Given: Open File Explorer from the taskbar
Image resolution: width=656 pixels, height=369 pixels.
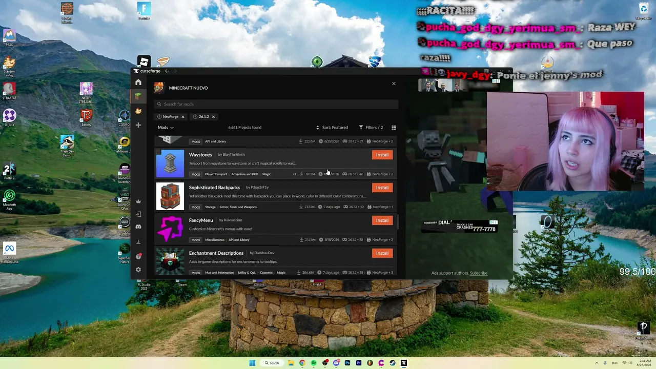Looking at the screenshot, I should coord(291,363).
